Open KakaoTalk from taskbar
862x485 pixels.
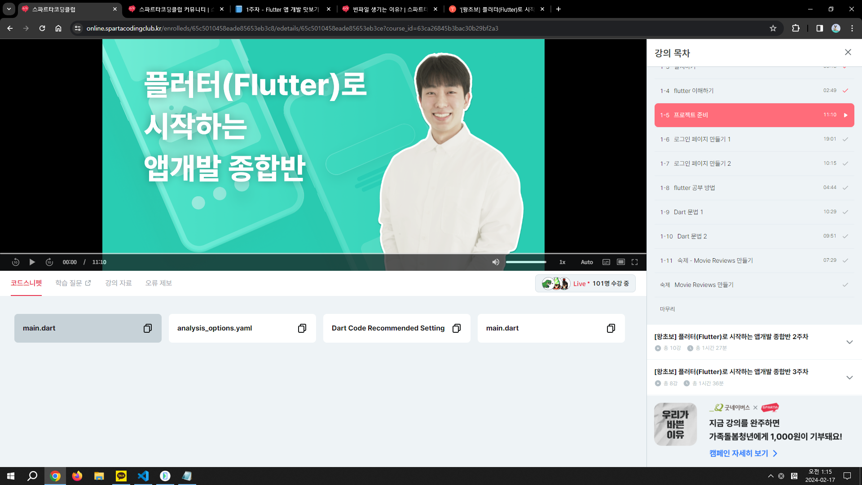pyautogui.click(x=121, y=476)
